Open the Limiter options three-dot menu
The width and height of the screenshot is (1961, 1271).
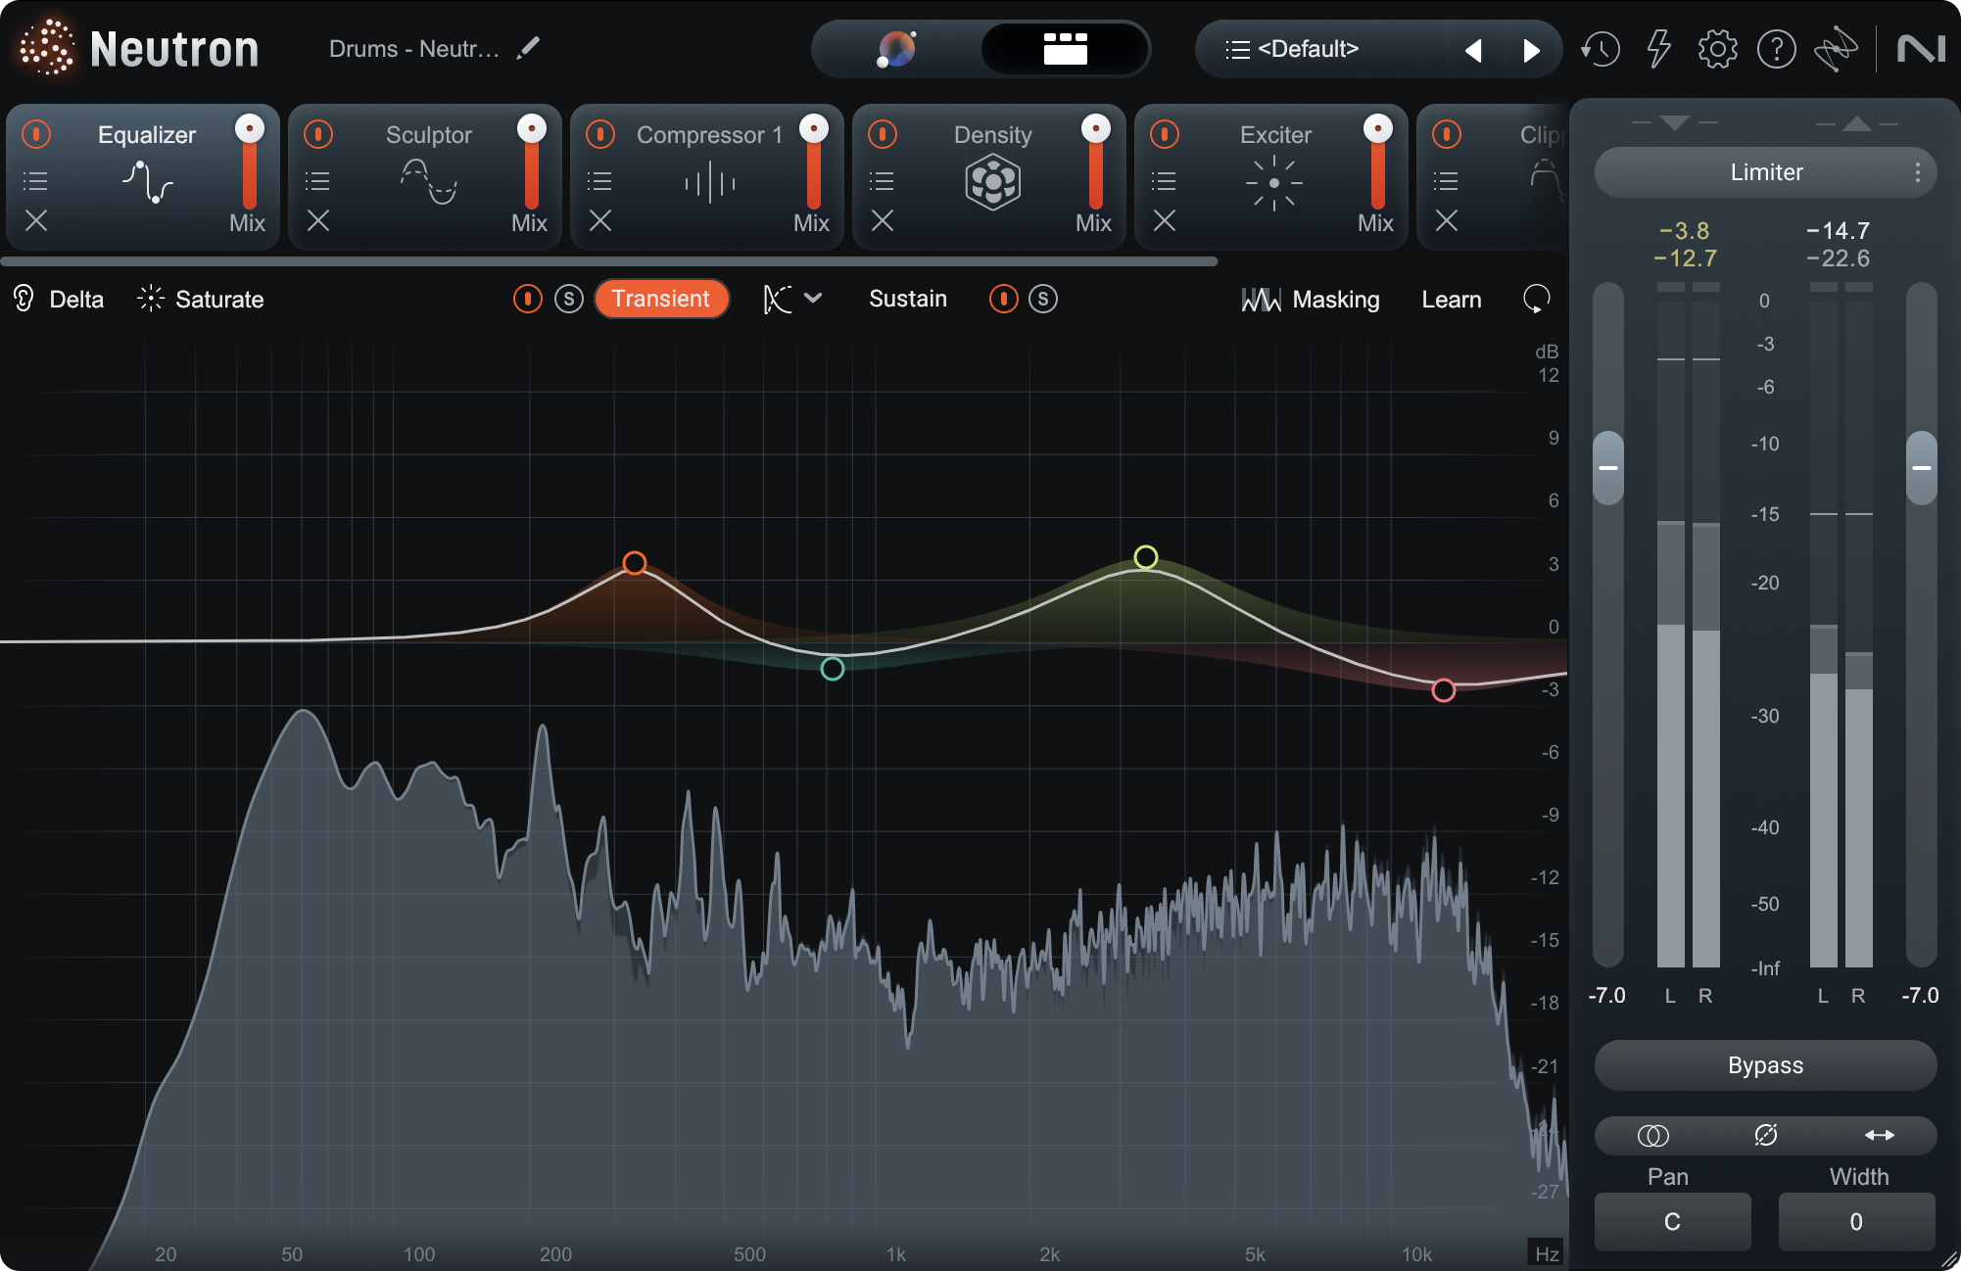1919,171
